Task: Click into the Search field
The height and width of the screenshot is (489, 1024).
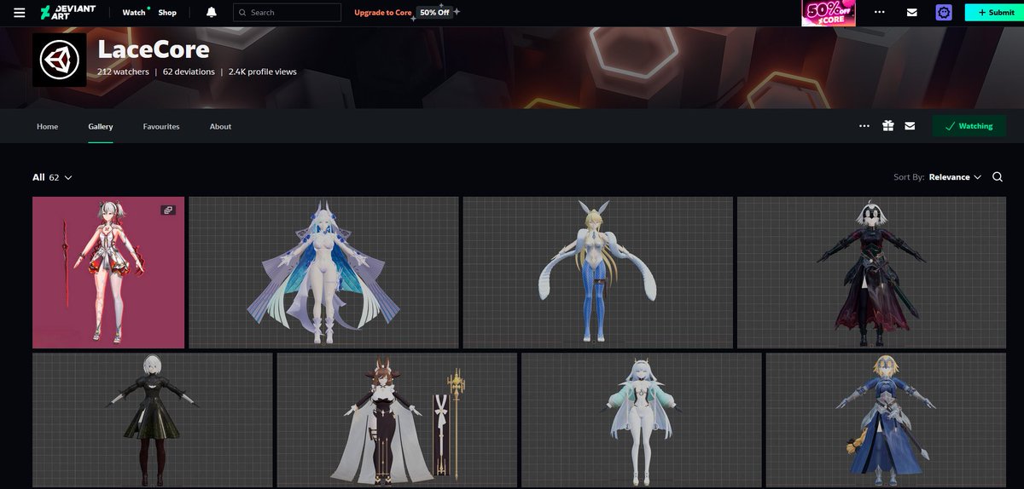Action: (x=286, y=13)
